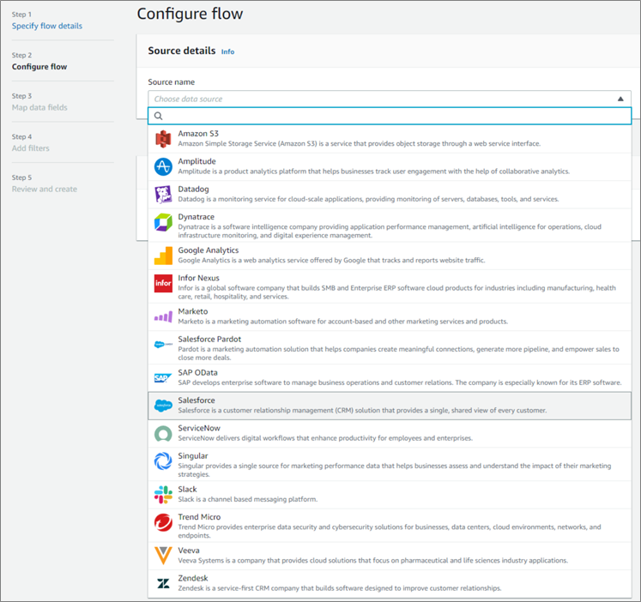Click the Dynatrace cube icon
The height and width of the screenshot is (602, 641).
(163, 223)
